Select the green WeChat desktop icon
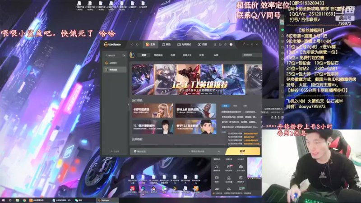This screenshot has width=361, height=203. [x=164, y=189]
